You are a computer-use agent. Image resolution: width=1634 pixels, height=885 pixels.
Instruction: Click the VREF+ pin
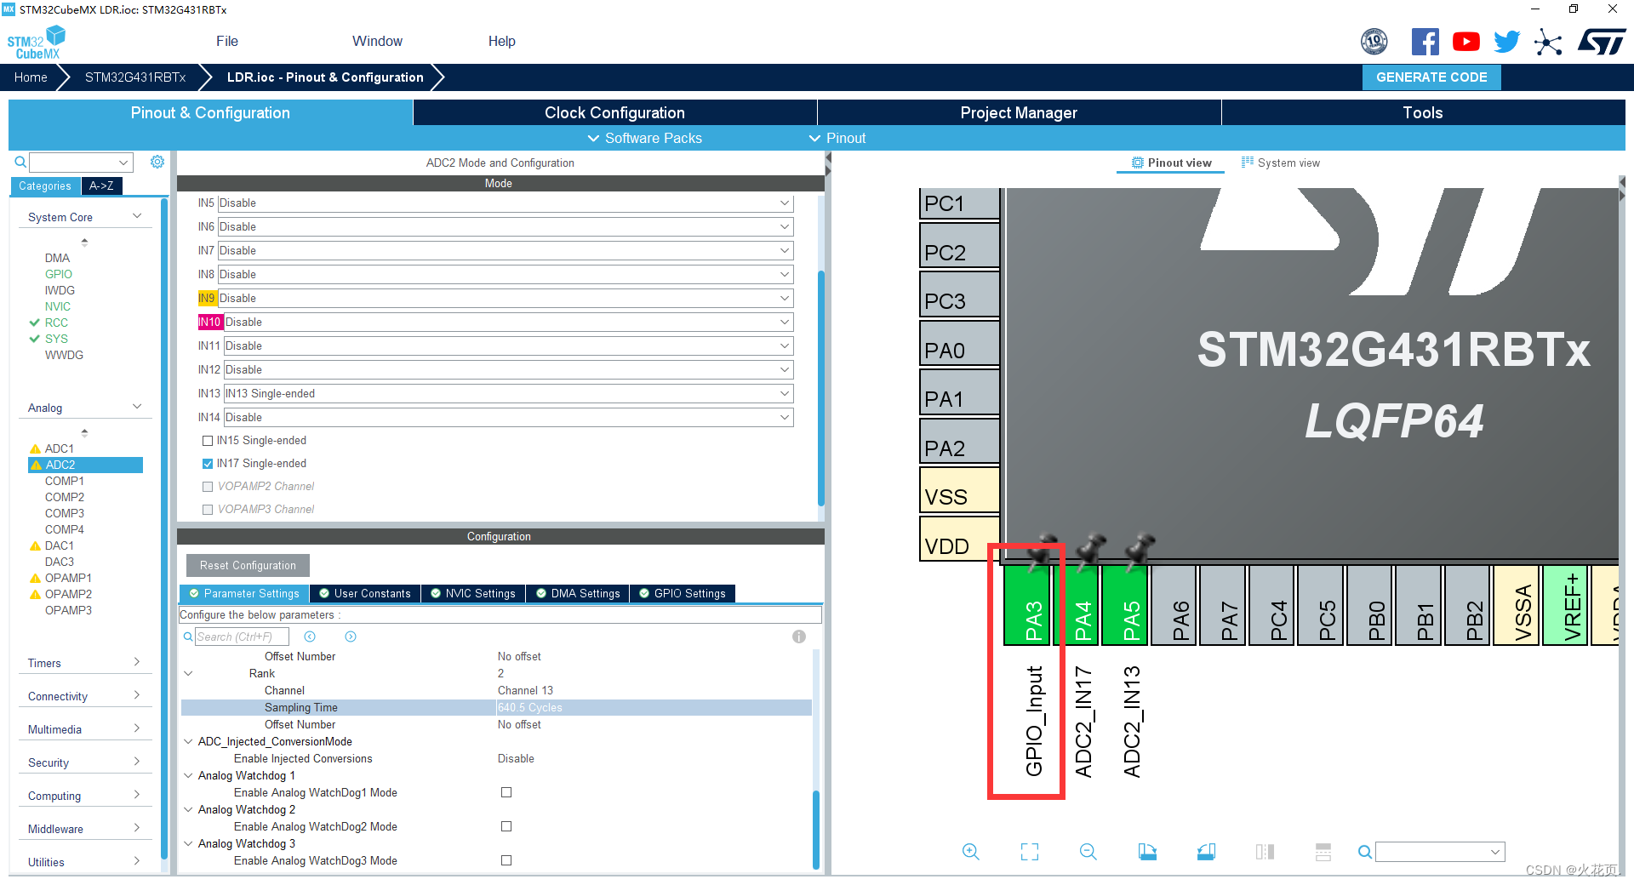pyautogui.click(x=1566, y=606)
